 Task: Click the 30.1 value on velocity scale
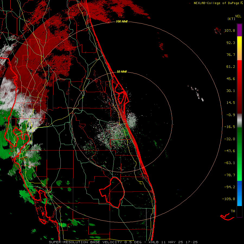point(231,91)
